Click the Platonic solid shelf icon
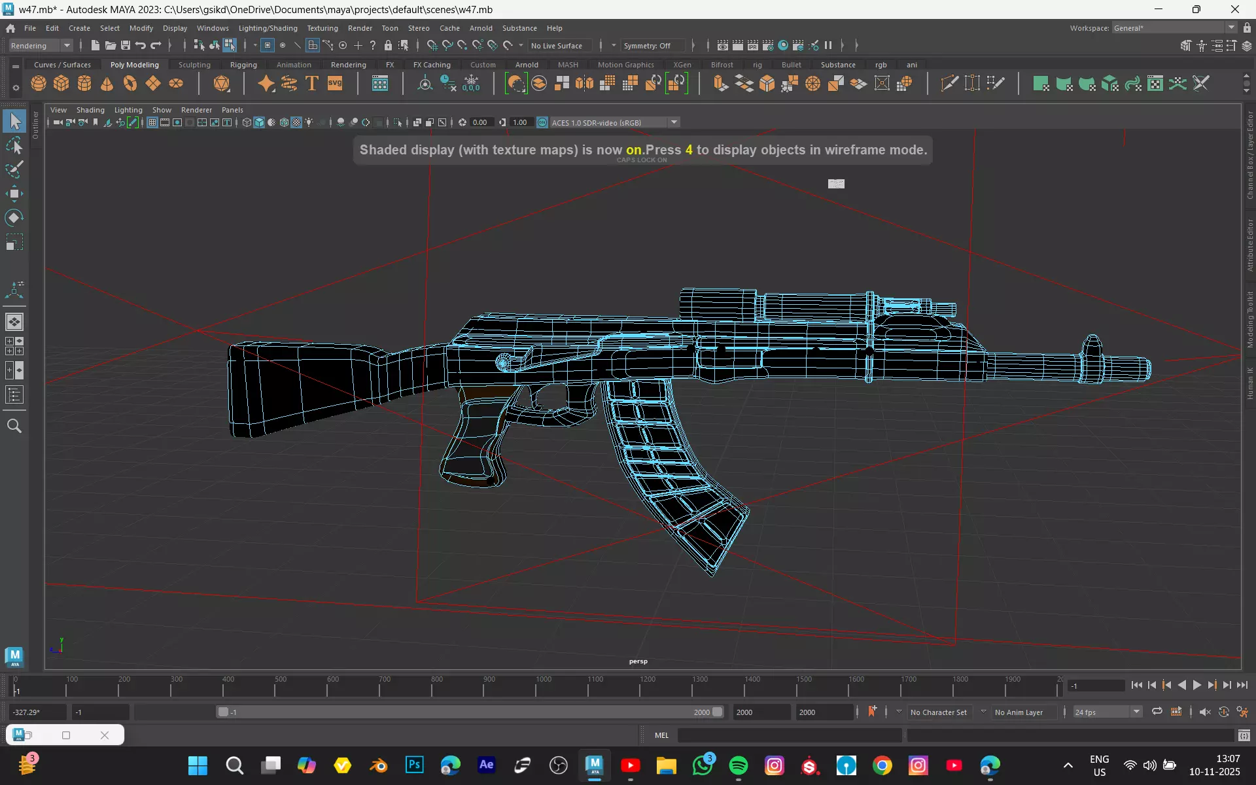Screen dimensions: 1256x785 pos(222,84)
